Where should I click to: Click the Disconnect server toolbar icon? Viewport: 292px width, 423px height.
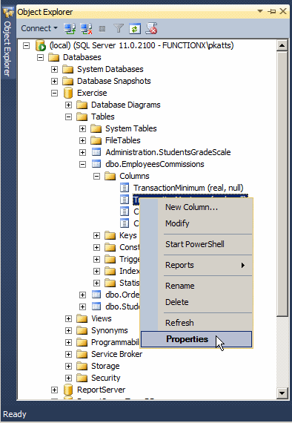[86, 28]
